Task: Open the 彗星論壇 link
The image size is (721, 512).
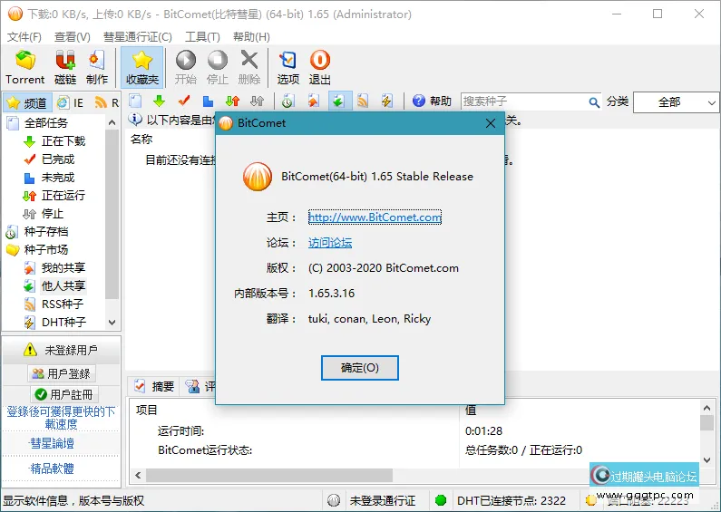Action: coord(52,443)
